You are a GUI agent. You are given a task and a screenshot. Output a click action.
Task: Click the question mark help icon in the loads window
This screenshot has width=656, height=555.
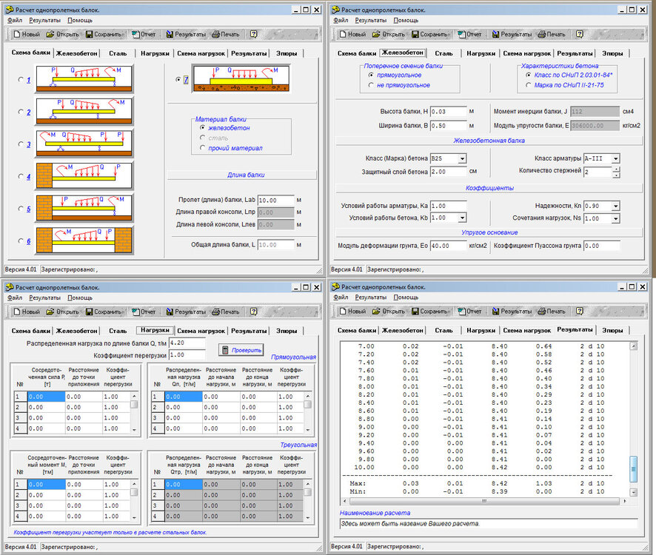(253, 312)
